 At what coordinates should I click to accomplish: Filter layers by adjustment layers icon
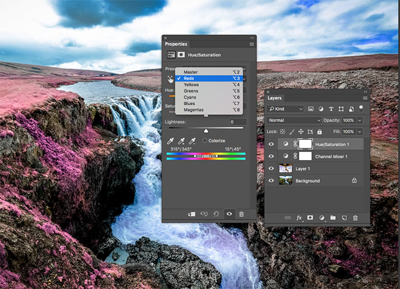(x=321, y=109)
